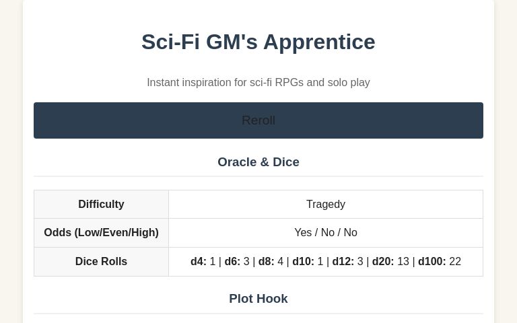Click the d100 result value 22
Viewport: 517px width, 323px height.
coord(455,261)
